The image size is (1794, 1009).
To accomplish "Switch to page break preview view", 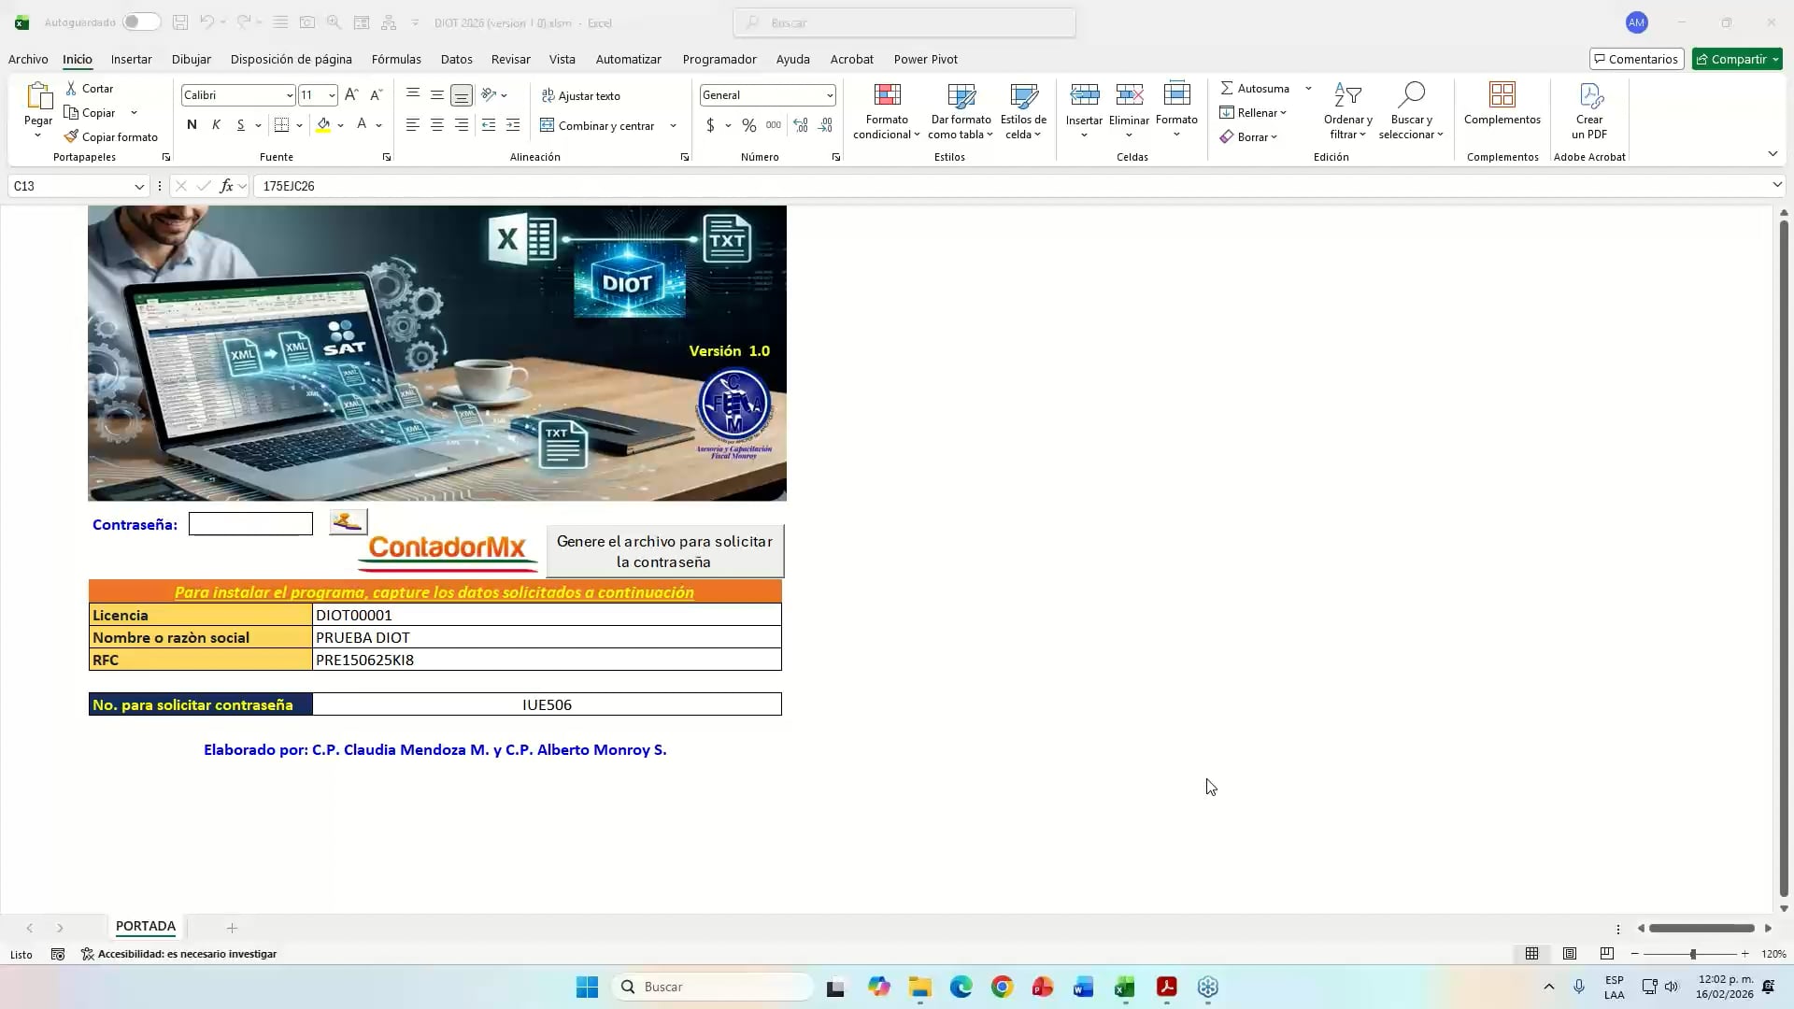I will tap(1606, 954).
